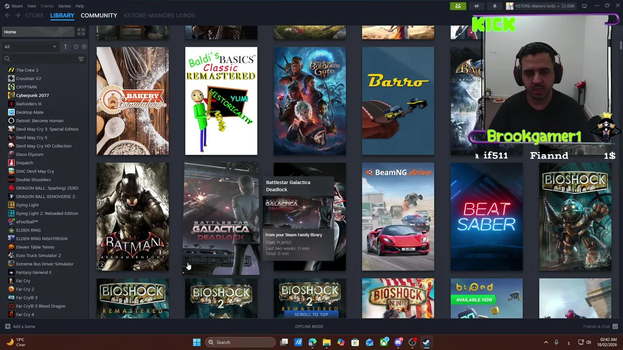Viewport: 623px width, 350px height.
Task: Open the Xbox app from taskbar
Action: 384,342
